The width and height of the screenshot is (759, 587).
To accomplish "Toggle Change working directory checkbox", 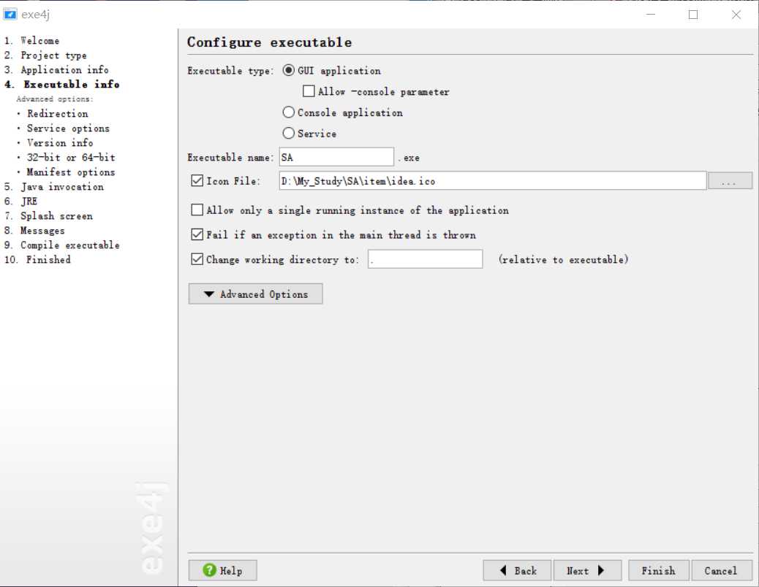I will (x=197, y=259).
